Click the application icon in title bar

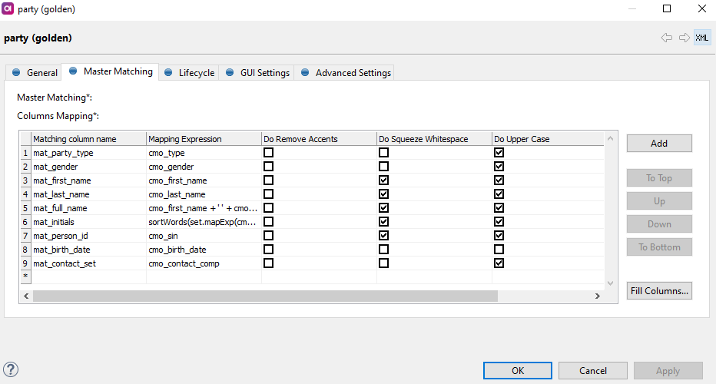[8, 9]
